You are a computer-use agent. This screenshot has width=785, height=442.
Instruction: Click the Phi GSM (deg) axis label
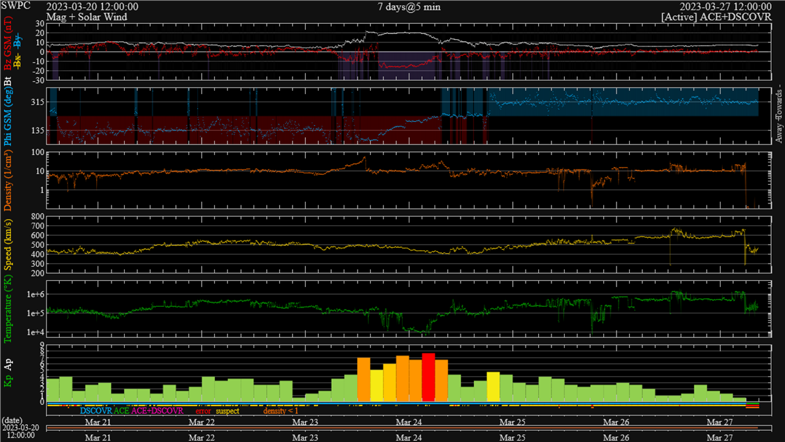[8, 115]
